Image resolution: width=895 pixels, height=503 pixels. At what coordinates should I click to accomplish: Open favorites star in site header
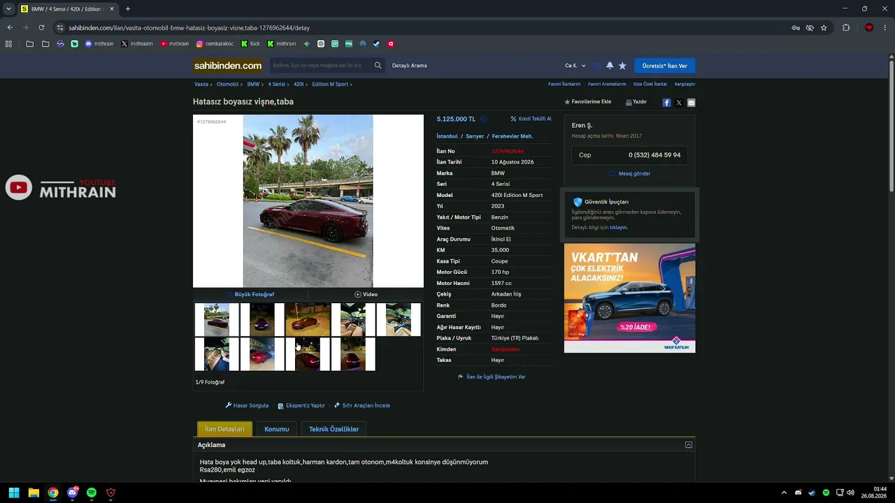point(622,66)
